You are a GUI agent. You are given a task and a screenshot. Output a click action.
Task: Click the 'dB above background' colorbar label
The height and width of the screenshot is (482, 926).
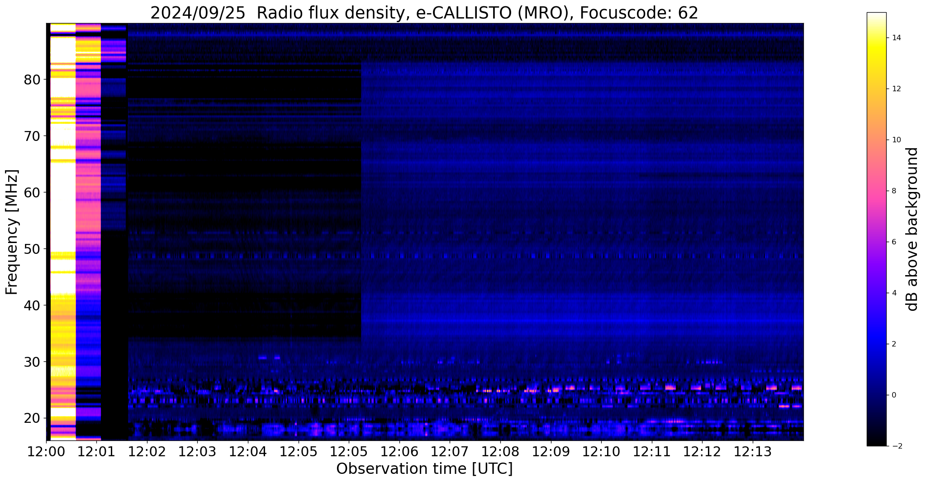912,229
